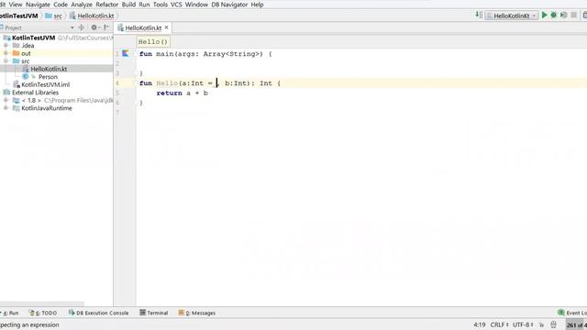Click the HelloKotlin.kt breadcrumb in navigation bar
The width and height of the screenshot is (587, 330).
pyautogui.click(x=95, y=16)
